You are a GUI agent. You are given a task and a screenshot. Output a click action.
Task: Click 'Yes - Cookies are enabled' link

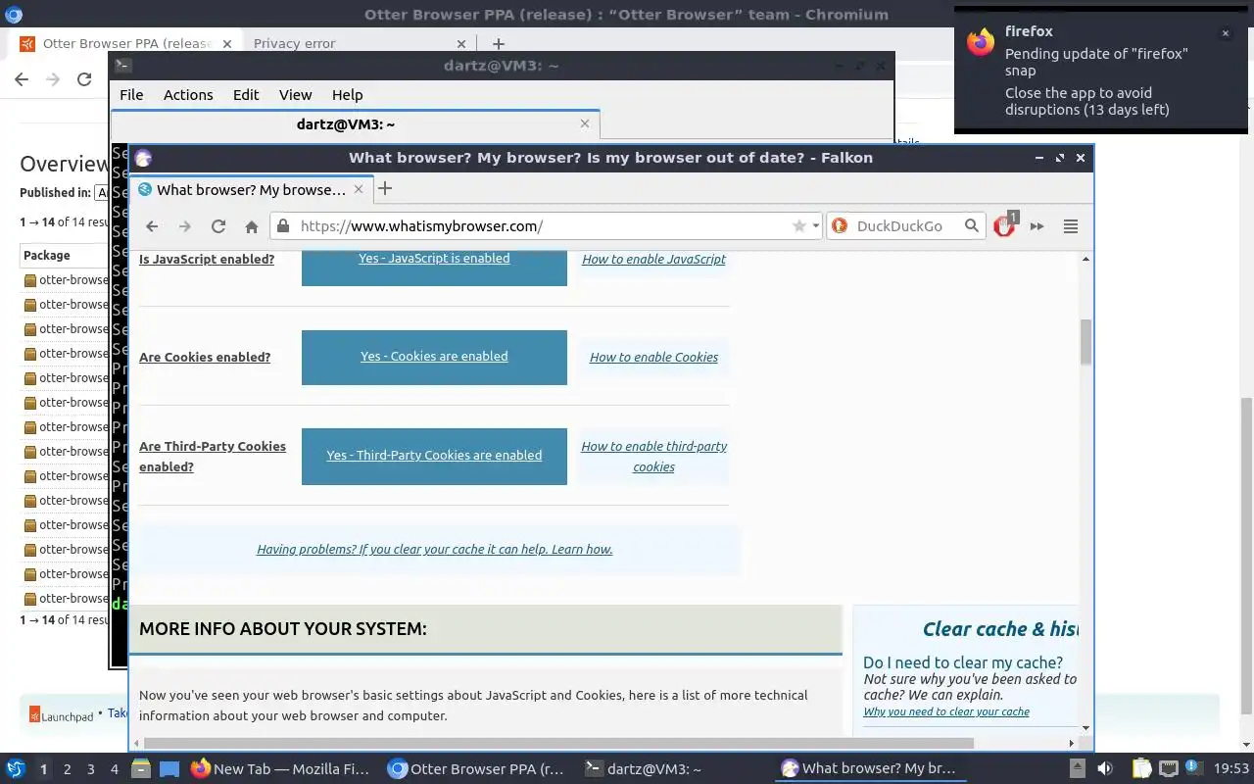(x=434, y=357)
